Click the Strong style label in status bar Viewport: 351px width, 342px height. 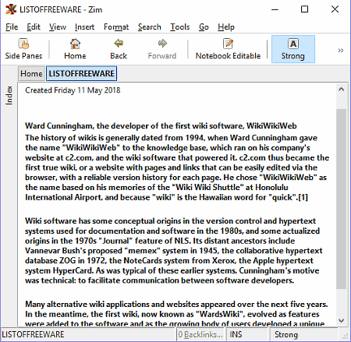pos(286,334)
